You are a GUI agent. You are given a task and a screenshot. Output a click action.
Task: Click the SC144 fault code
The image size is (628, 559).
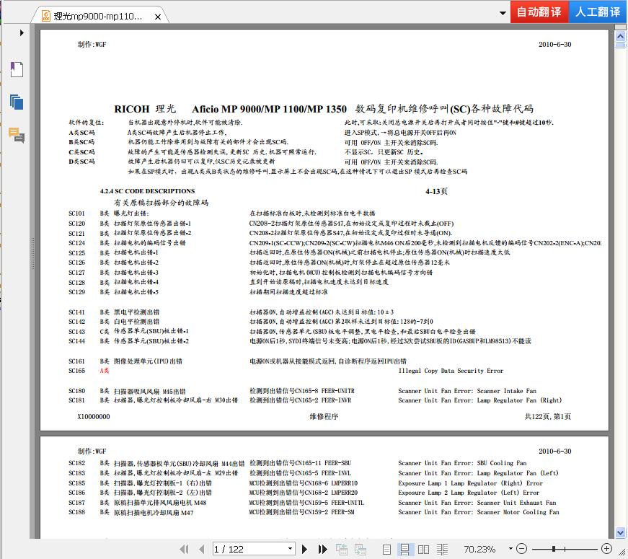click(x=76, y=341)
